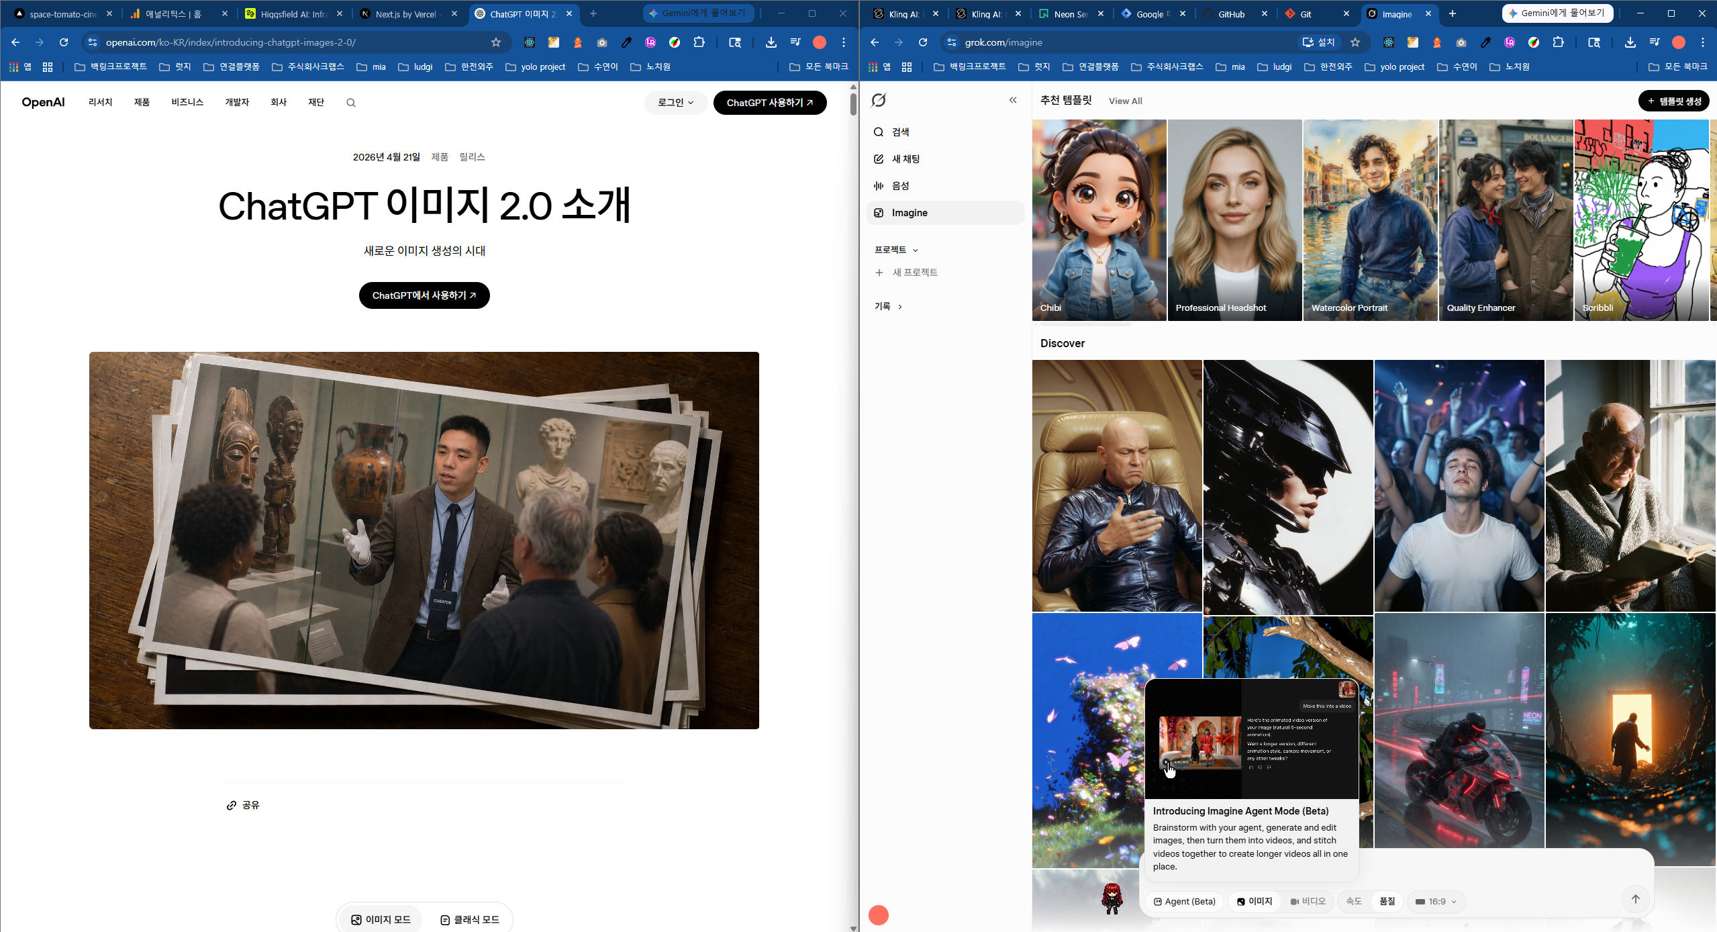This screenshot has width=1717, height=932.
Task: Click the 템플릿 생성 button
Action: click(x=1674, y=101)
